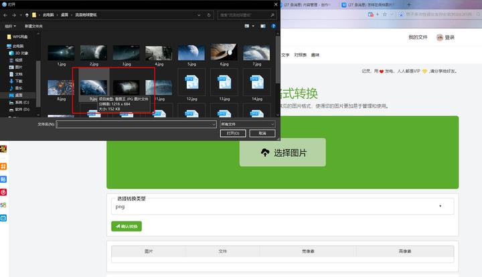The width and height of the screenshot is (482, 277).
Task: Open 图片 pictures folder in sidebar
Action: (16, 67)
